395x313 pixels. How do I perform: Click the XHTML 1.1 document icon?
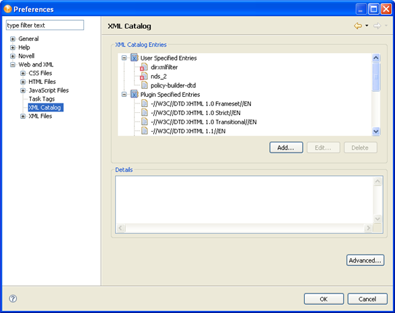[x=145, y=131]
